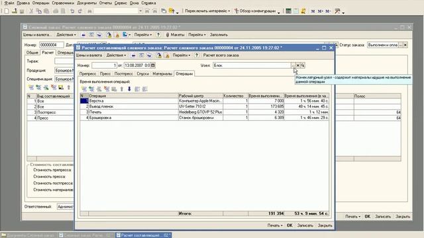The width and height of the screenshot is (424, 238).
Task: Clear the Узел field with the X button
Action: (298, 65)
